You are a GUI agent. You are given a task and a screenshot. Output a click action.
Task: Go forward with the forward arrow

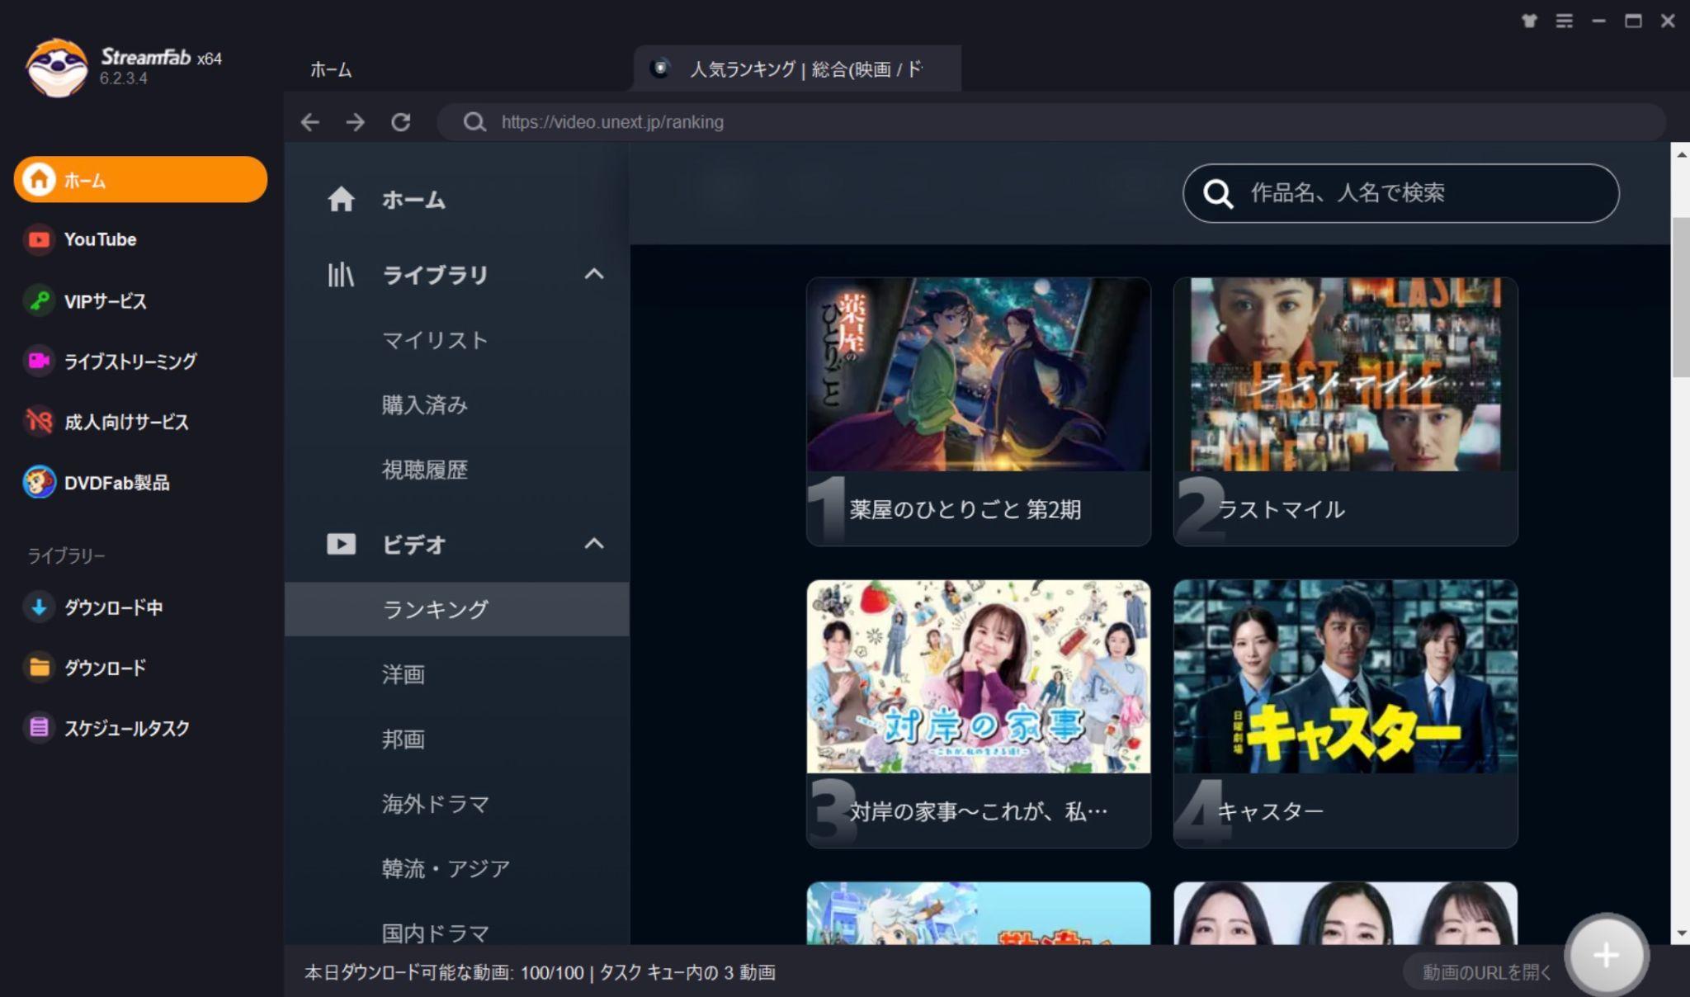[356, 122]
